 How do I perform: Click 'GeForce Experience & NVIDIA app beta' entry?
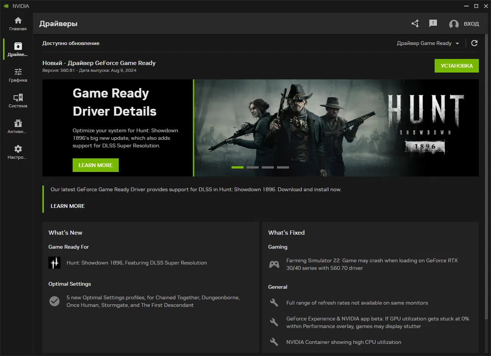coord(378,322)
